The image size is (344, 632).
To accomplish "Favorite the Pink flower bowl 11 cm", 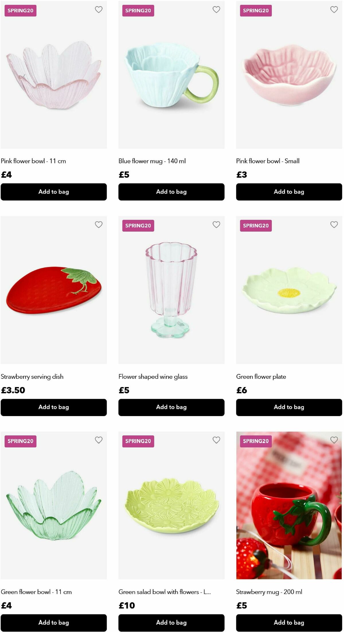I will pyautogui.click(x=99, y=9).
